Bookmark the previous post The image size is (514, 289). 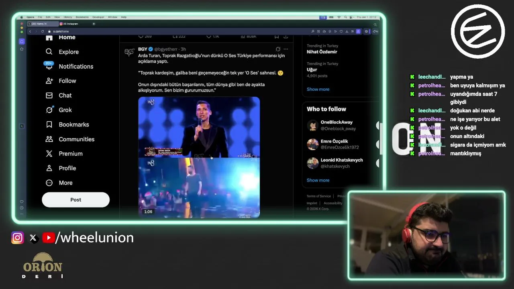click(x=277, y=37)
